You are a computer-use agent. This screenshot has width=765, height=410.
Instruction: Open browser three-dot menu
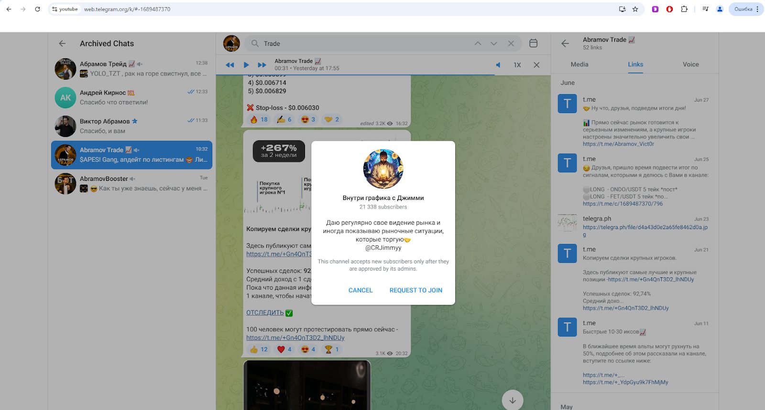(757, 9)
